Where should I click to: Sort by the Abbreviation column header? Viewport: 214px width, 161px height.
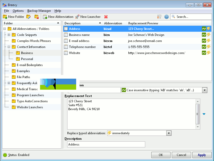click(115, 23)
